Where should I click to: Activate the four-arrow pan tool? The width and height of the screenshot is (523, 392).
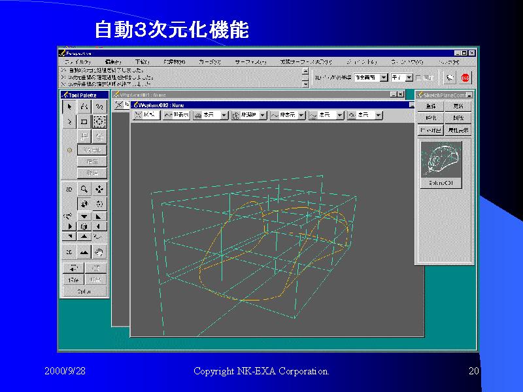(x=99, y=189)
